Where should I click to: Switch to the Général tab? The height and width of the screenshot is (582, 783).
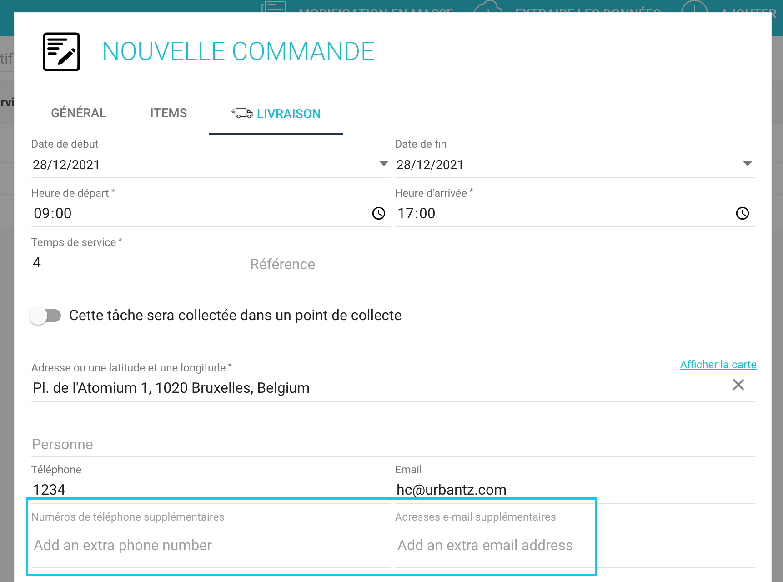78,113
